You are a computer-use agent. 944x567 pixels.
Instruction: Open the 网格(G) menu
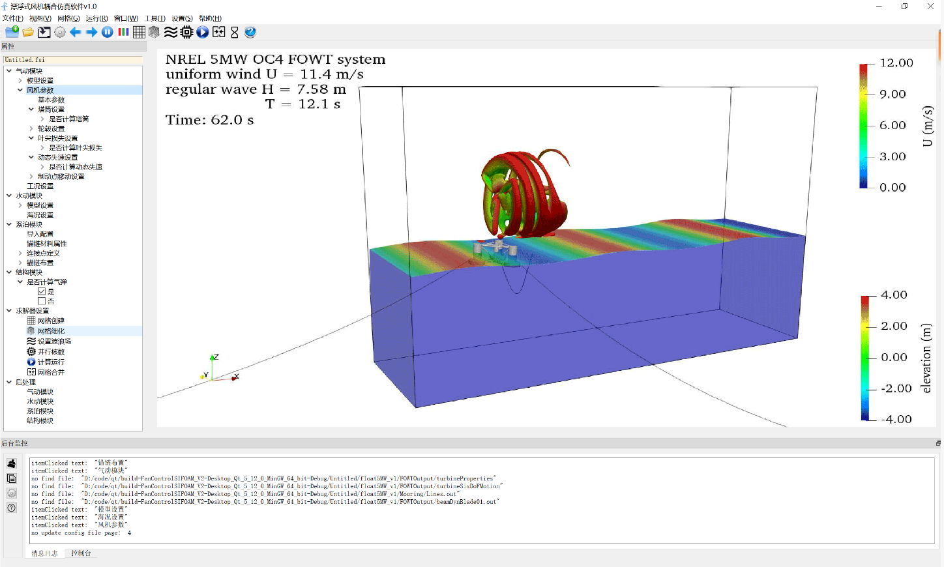pyautogui.click(x=68, y=18)
